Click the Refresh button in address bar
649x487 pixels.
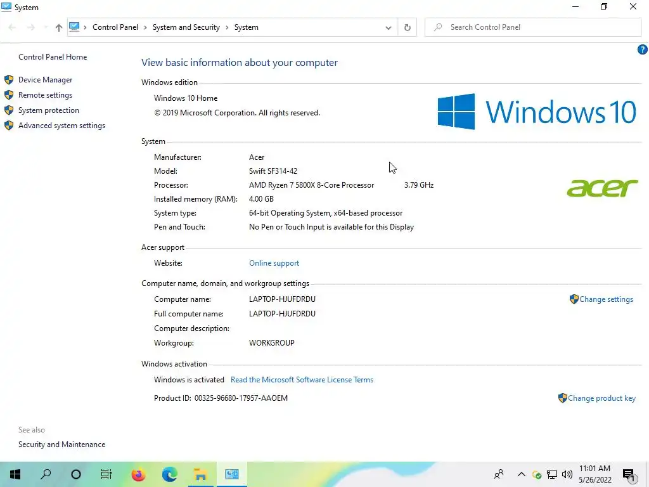408,27
